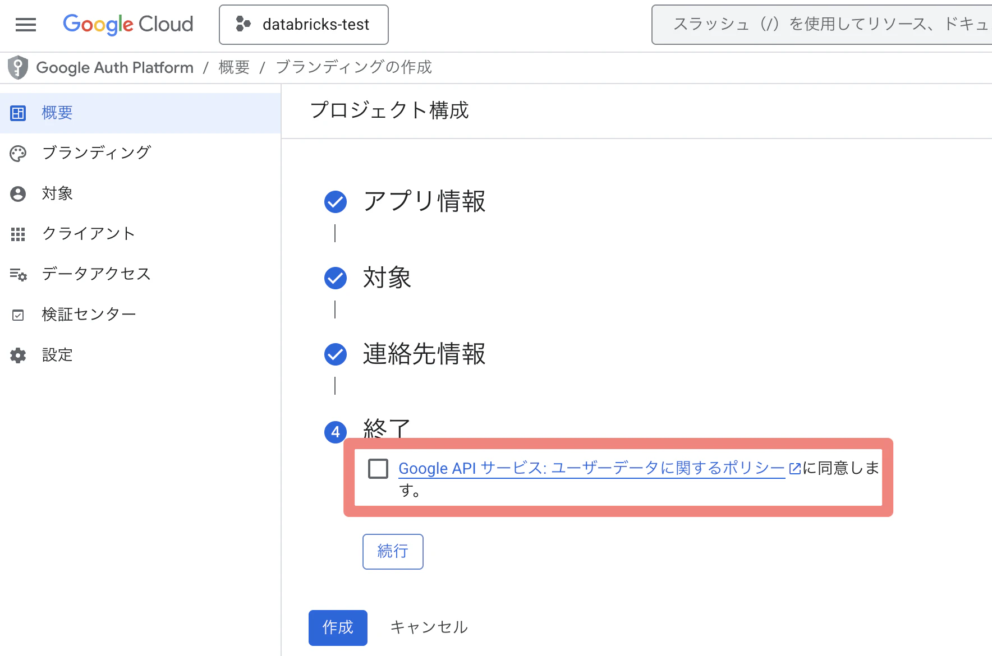Image resolution: width=992 pixels, height=656 pixels.
Task: Click the 概要 dashboard icon
Action: click(18, 113)
